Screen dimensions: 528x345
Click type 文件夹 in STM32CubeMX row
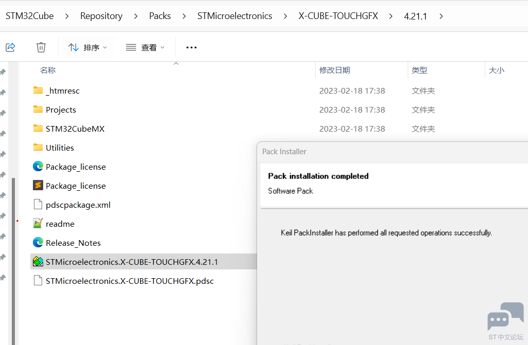423,129
